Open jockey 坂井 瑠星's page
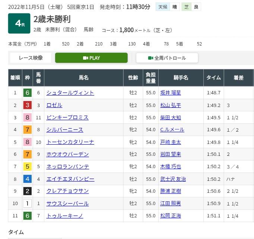The height and width of the screenshot is (239, 254). (170, 93)
